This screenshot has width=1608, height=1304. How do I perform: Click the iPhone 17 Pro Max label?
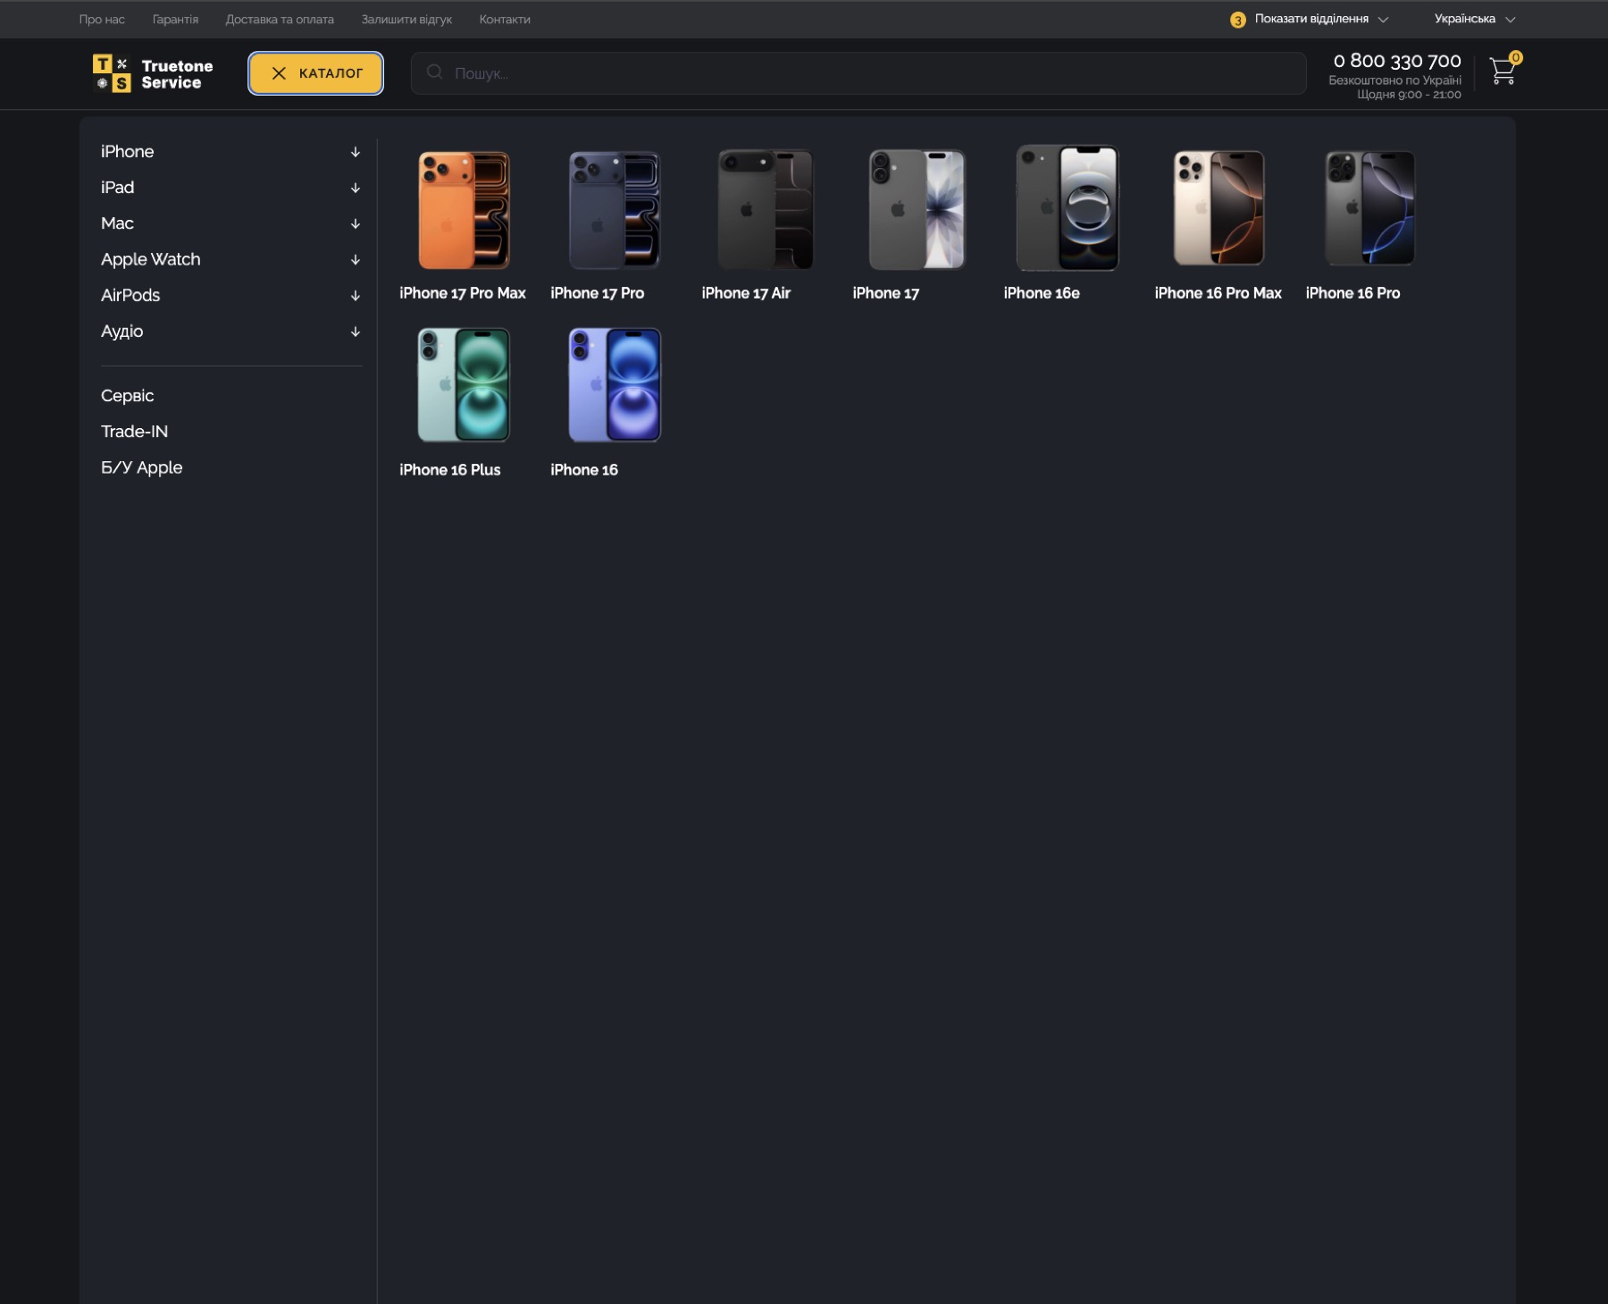click(x=463, y=293)
